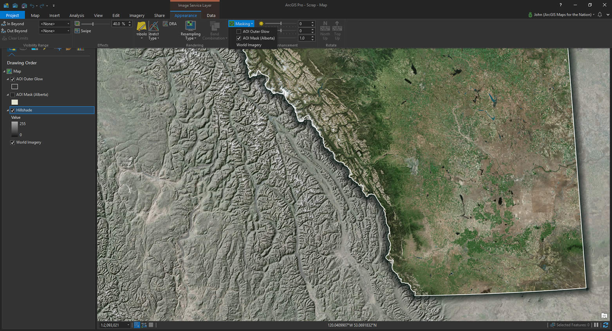The image size is (612, 331).
Task: Open the map scale dropdown
Action: point(128,325)
